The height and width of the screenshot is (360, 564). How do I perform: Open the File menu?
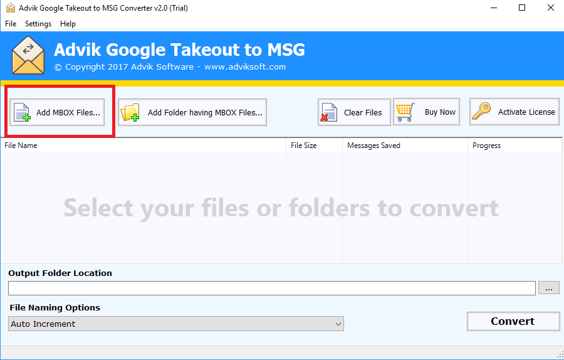coord(11,24)
